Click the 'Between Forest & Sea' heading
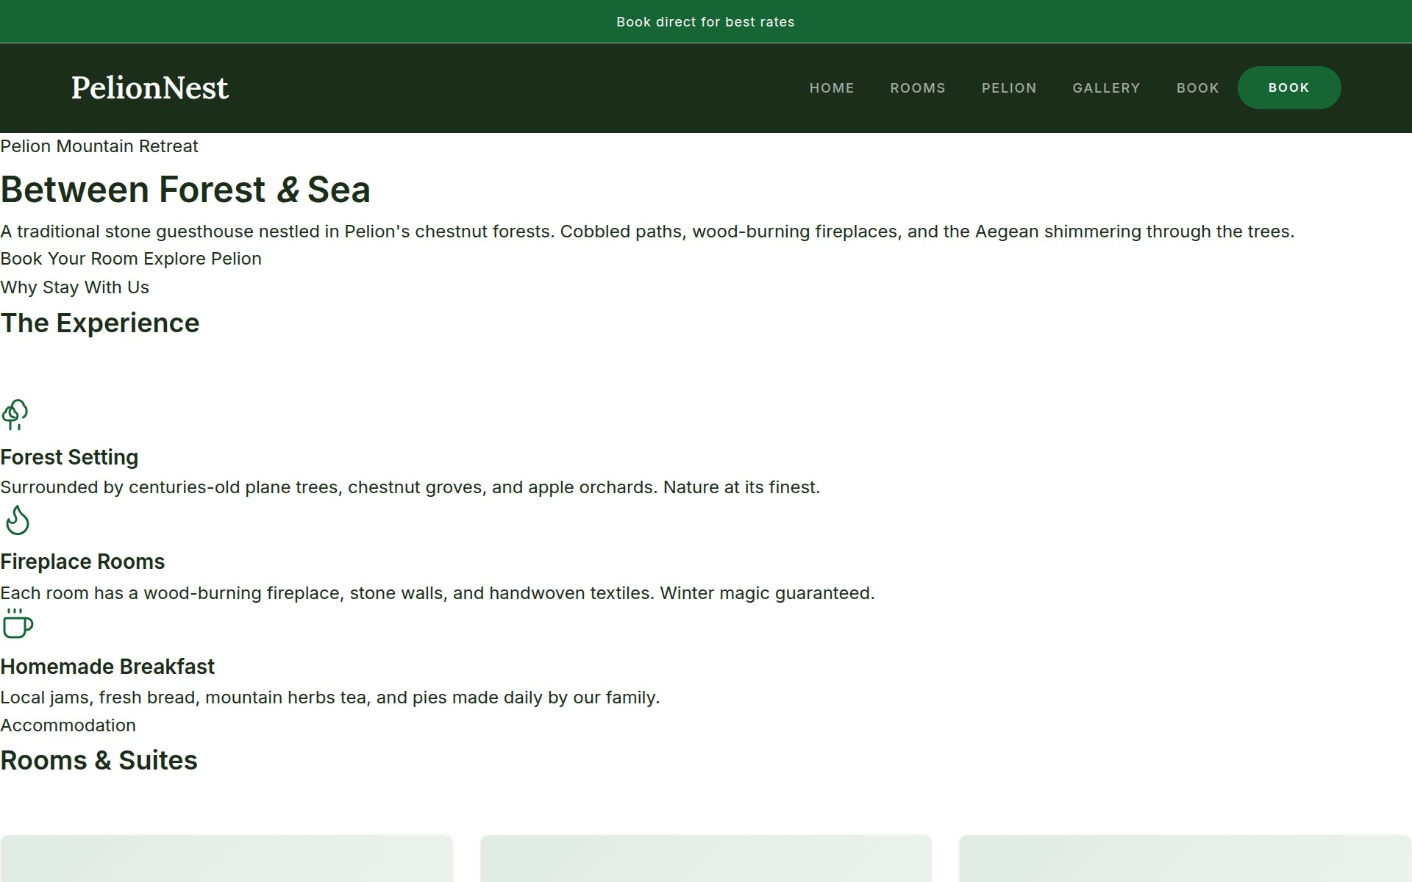 (185, 190)
